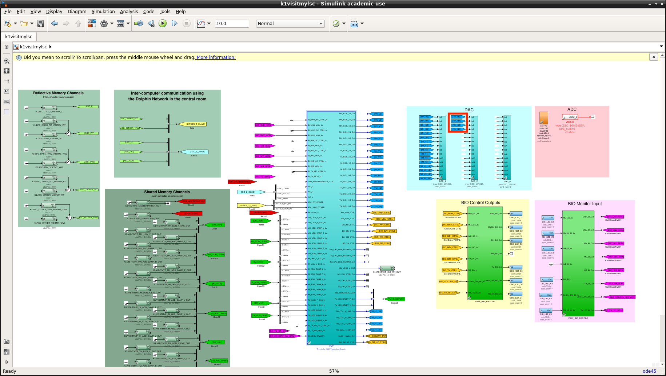Click the Build Model icon

(354, 24)
